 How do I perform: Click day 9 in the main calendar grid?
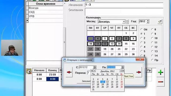tap(133, 38)
